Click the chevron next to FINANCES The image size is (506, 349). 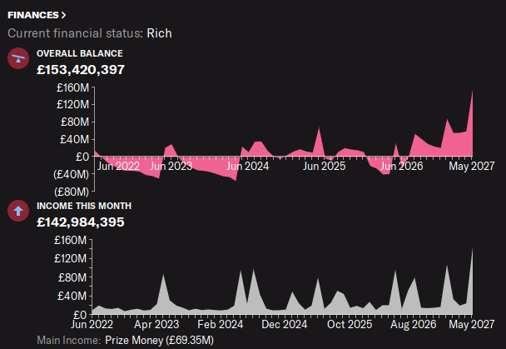64,15
